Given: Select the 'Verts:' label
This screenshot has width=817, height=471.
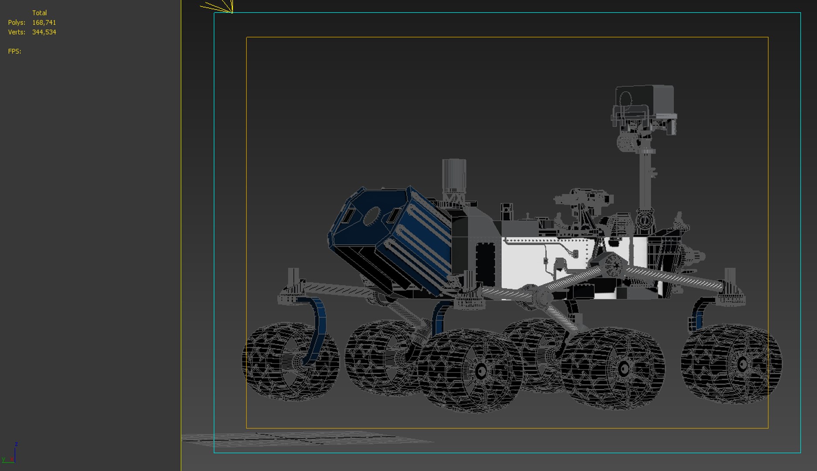Looking at the screenshot, I should point(17,32).
